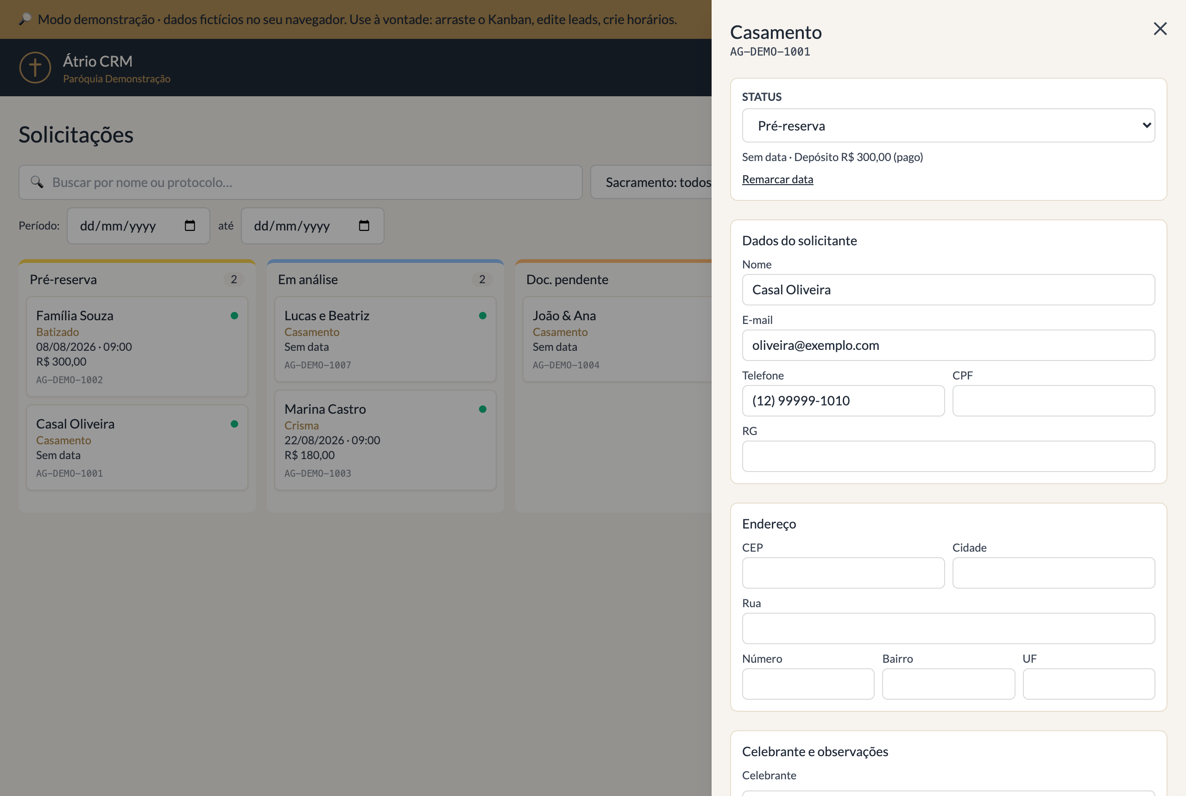Image resolution: width=1186 pixels, height=796 pixels.
Task: Click the AG-DEMO-1001 protocol in panel header
Action: pos(770,52)
